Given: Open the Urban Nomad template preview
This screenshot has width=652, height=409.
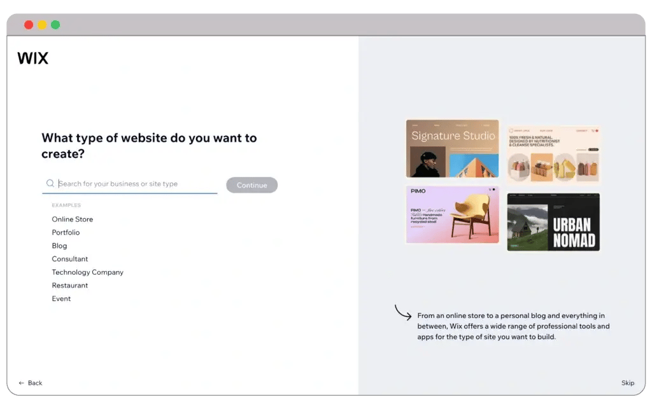Looking at the screenshot, I should click(x=553, y=222).
